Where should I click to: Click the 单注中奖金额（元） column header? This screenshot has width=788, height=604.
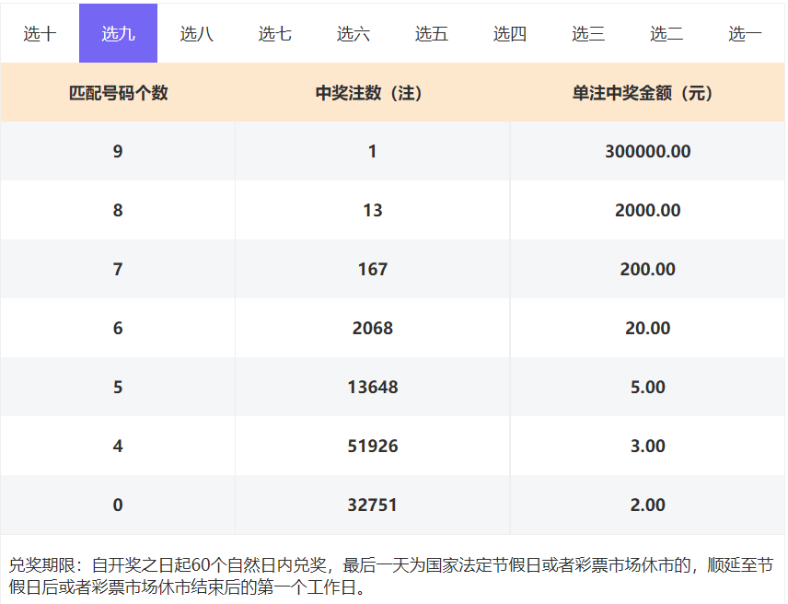click(x=647, y=93)
